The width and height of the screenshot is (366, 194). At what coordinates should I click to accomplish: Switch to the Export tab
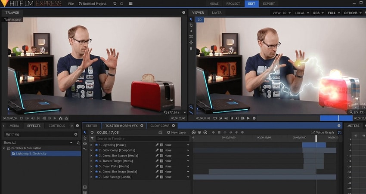[x=269, y=3]
